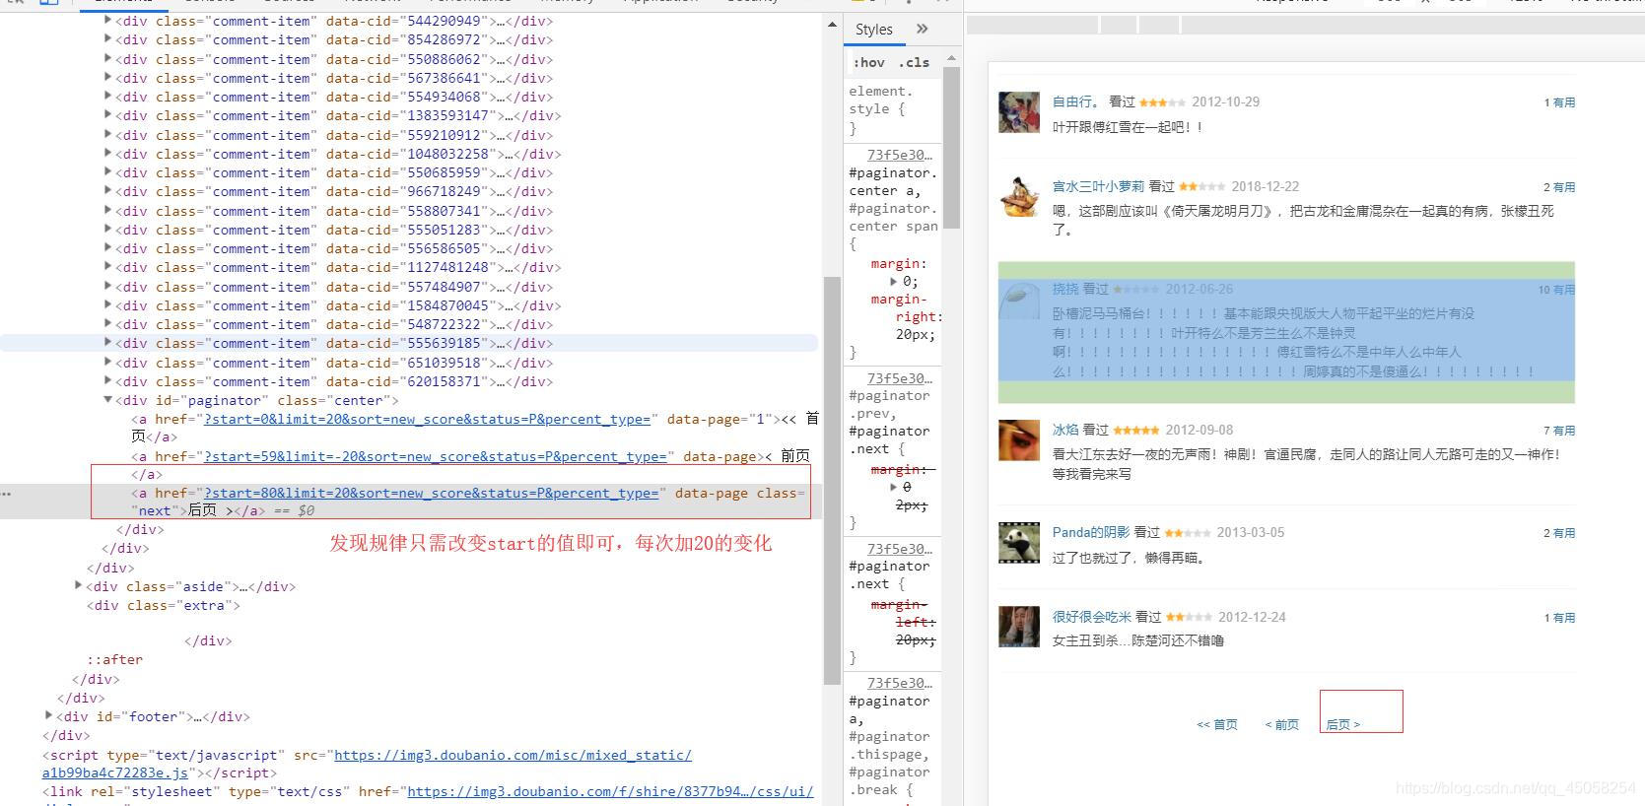Select the comment-item row data-cid 1584870045
The width and height of the screenshot is (1645, 806).
tap(338, 305)
